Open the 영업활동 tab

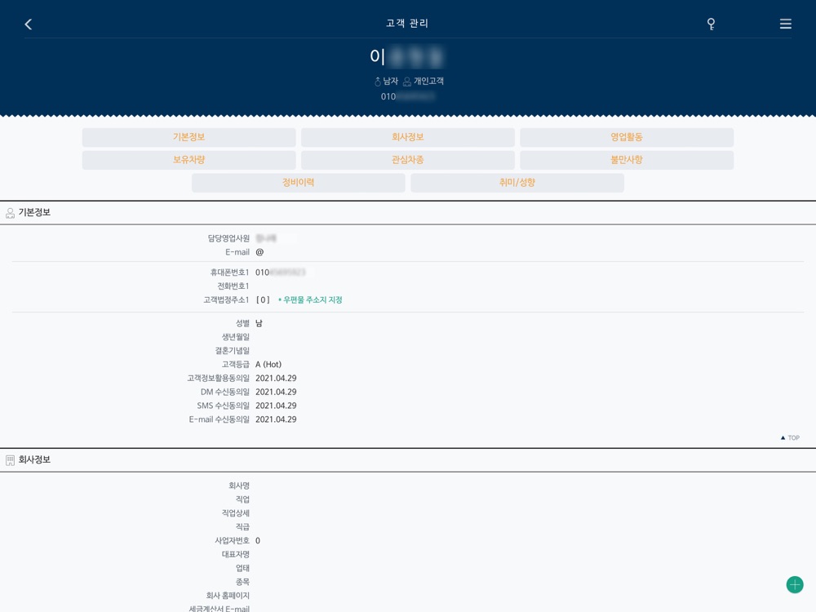pos(626,137)
